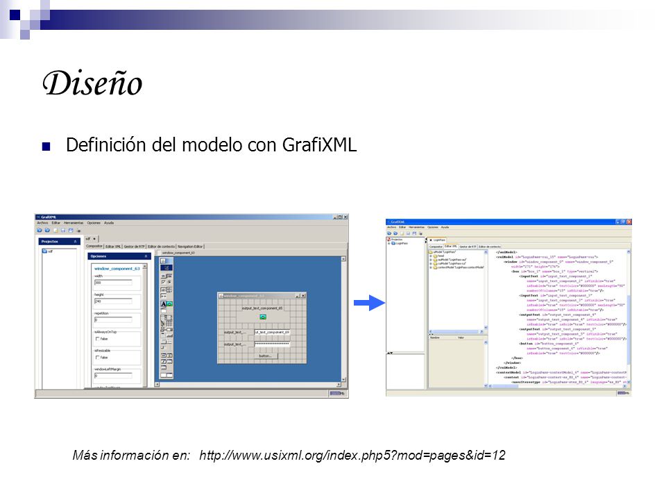Open Ayuda menu in left GrafiXML window
The image size is (666, 500).
109,223
